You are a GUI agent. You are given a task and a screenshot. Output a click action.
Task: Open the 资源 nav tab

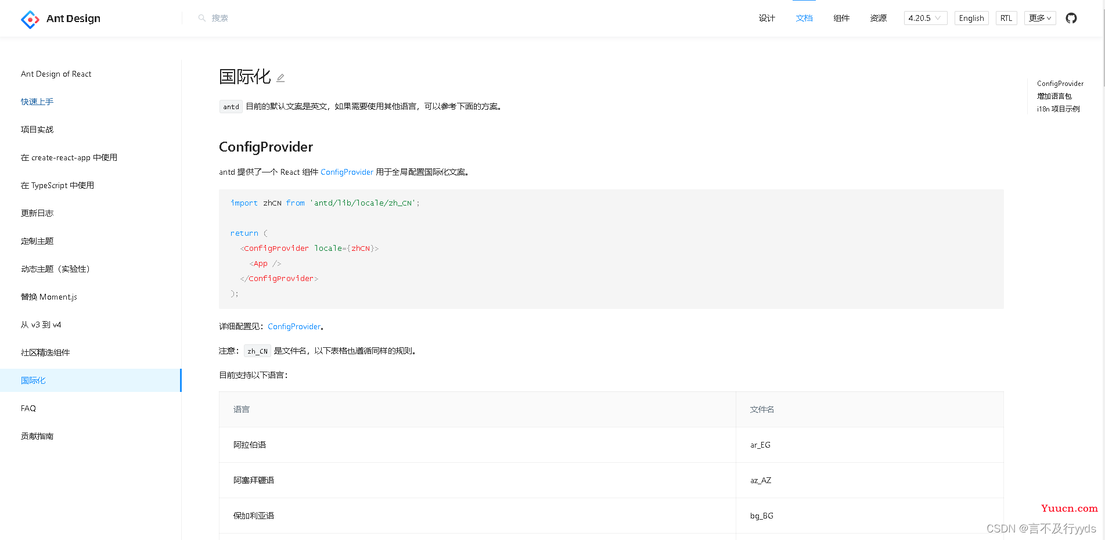point(879,18)
